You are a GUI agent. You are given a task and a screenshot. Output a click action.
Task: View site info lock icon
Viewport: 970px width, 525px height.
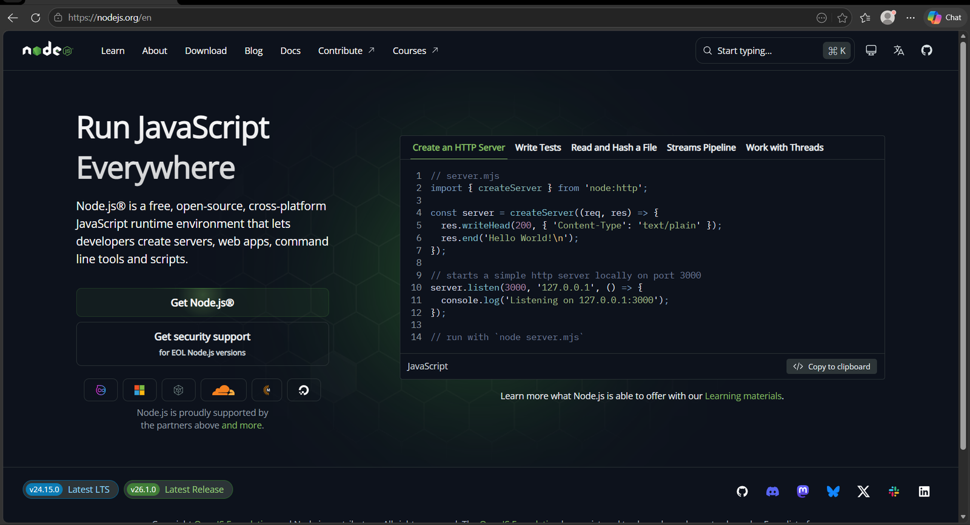(x=58, y=18)
